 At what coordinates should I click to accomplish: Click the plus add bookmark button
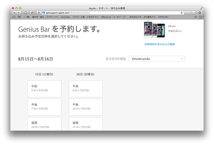point(39,13)
